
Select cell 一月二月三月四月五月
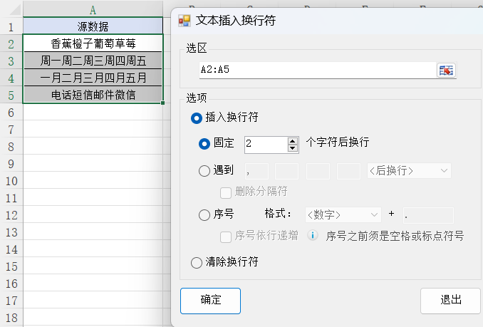[x=93, y=78]
